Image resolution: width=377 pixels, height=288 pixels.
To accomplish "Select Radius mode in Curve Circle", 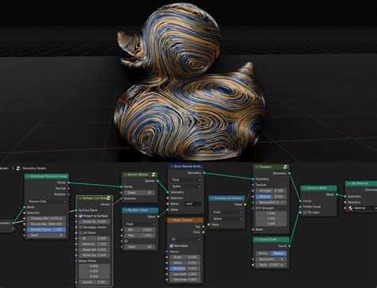I will point(278,253).
